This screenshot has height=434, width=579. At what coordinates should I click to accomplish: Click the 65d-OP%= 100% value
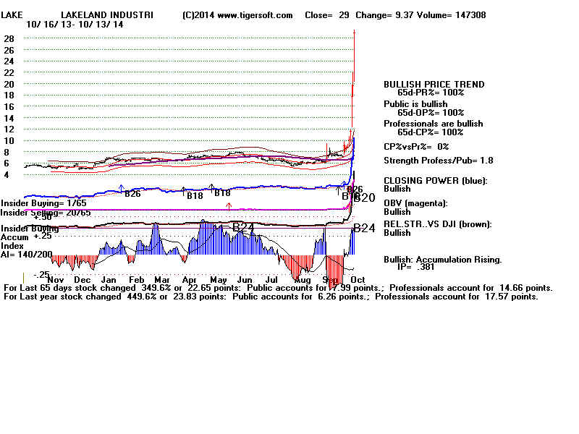[431, 113]
